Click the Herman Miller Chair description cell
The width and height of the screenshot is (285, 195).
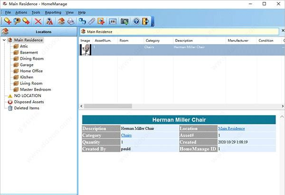click(x=189, y=47)
